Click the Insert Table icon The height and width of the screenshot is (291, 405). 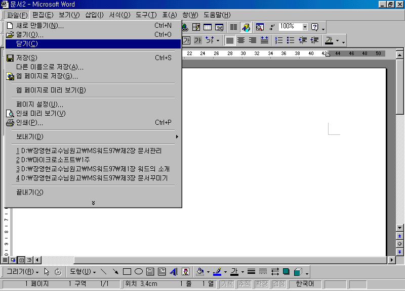pos(208,27)
